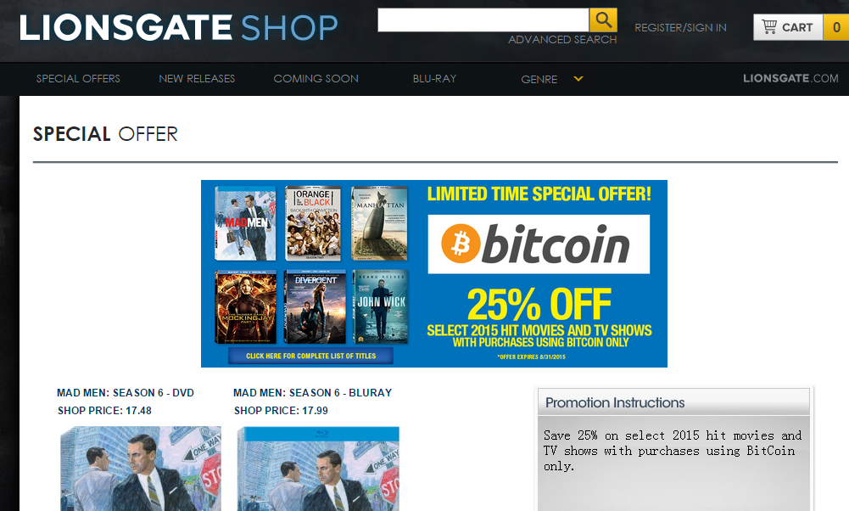
Task: Click the Lionsgate Shop logo
Action: [179, 28]
